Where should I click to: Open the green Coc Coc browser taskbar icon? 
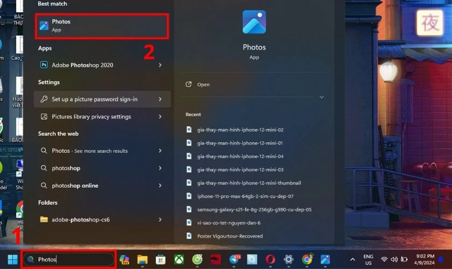[x=197, y=259]
